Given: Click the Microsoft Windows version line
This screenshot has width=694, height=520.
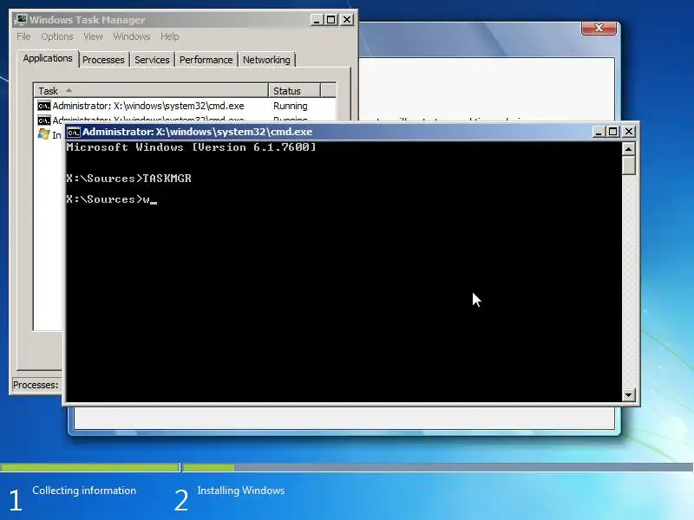Looking at the screenshot, I should 191,147.
